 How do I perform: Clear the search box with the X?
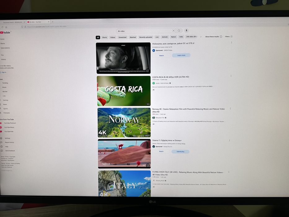(173, 31)
